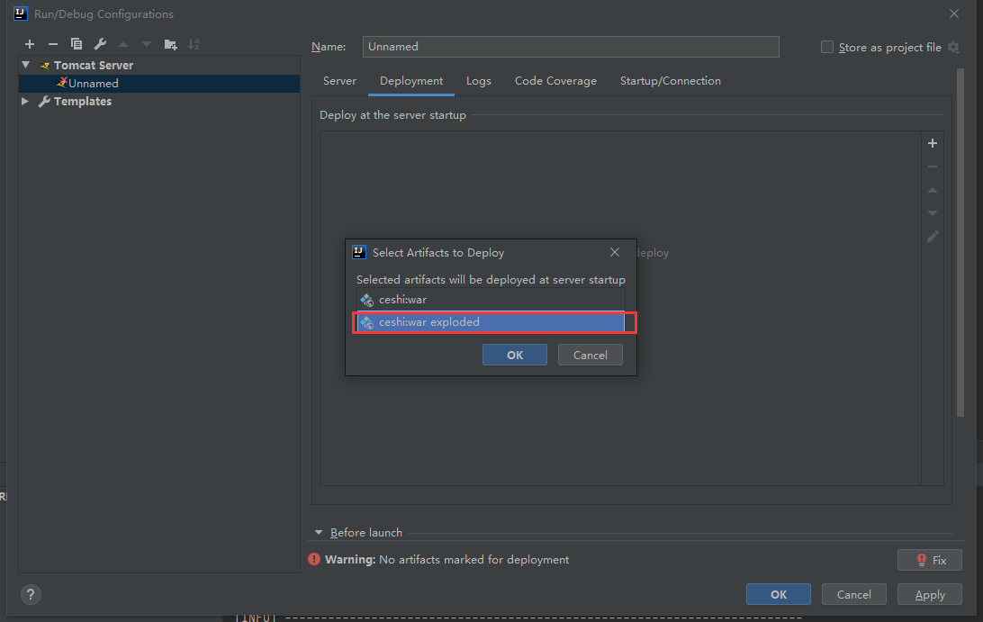Select Tomcat Server tree label
The width and height of the screenshot is (983, 622).
click(x=94, y=65)
